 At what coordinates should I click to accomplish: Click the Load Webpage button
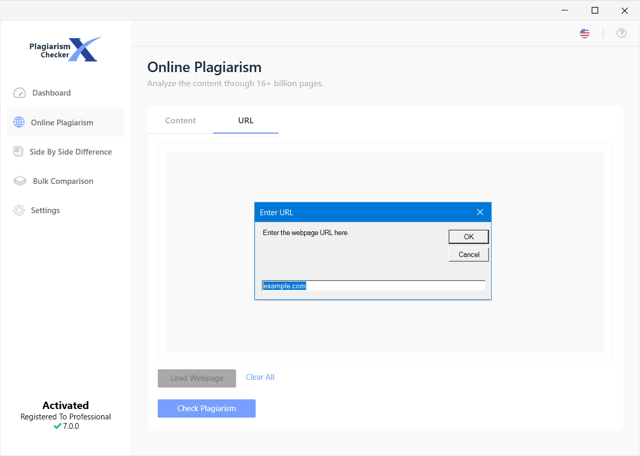197,378
